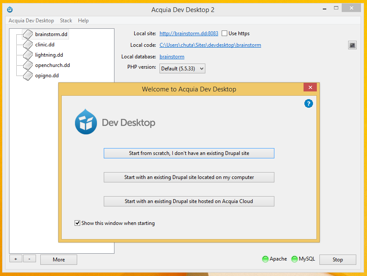Click the minus button to remove a site
The width and height of the screenshot is (367, 276).
tap(30, 259)
